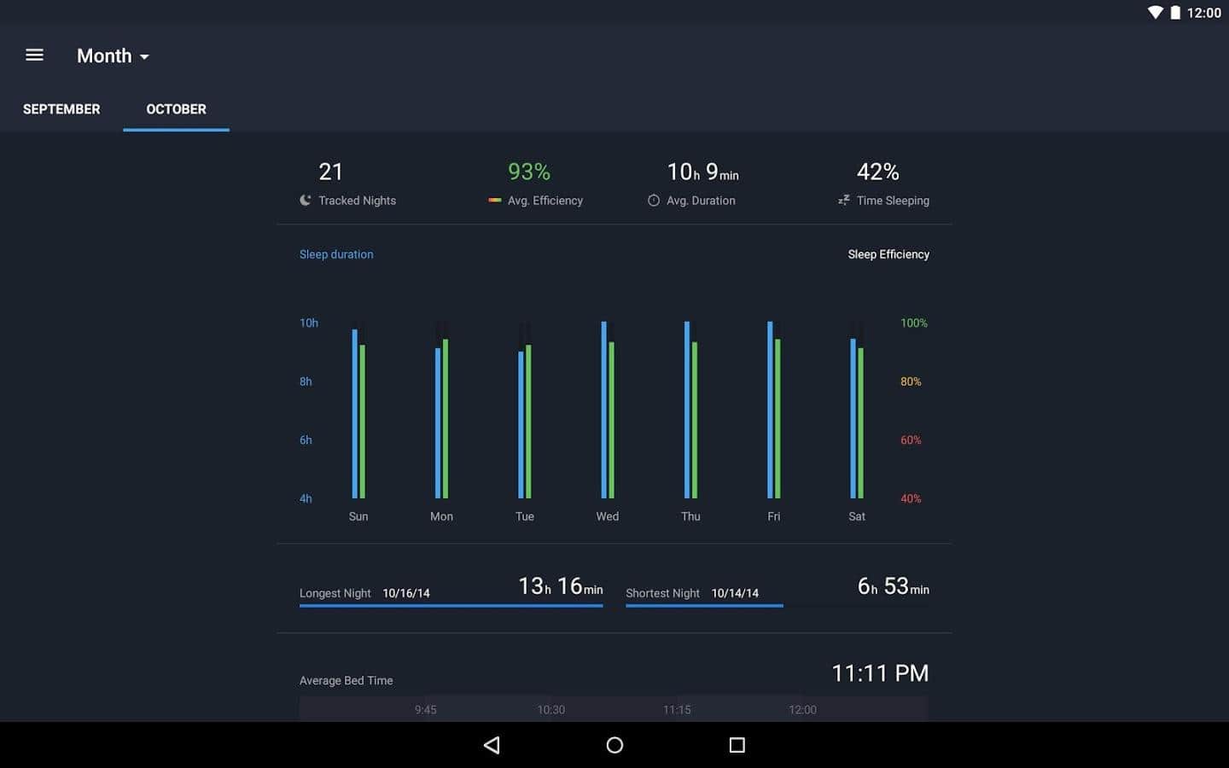Click the Average Bed Time timeline bar
The width and height of the screenshot is (1229, 768).
pos(613,709)
